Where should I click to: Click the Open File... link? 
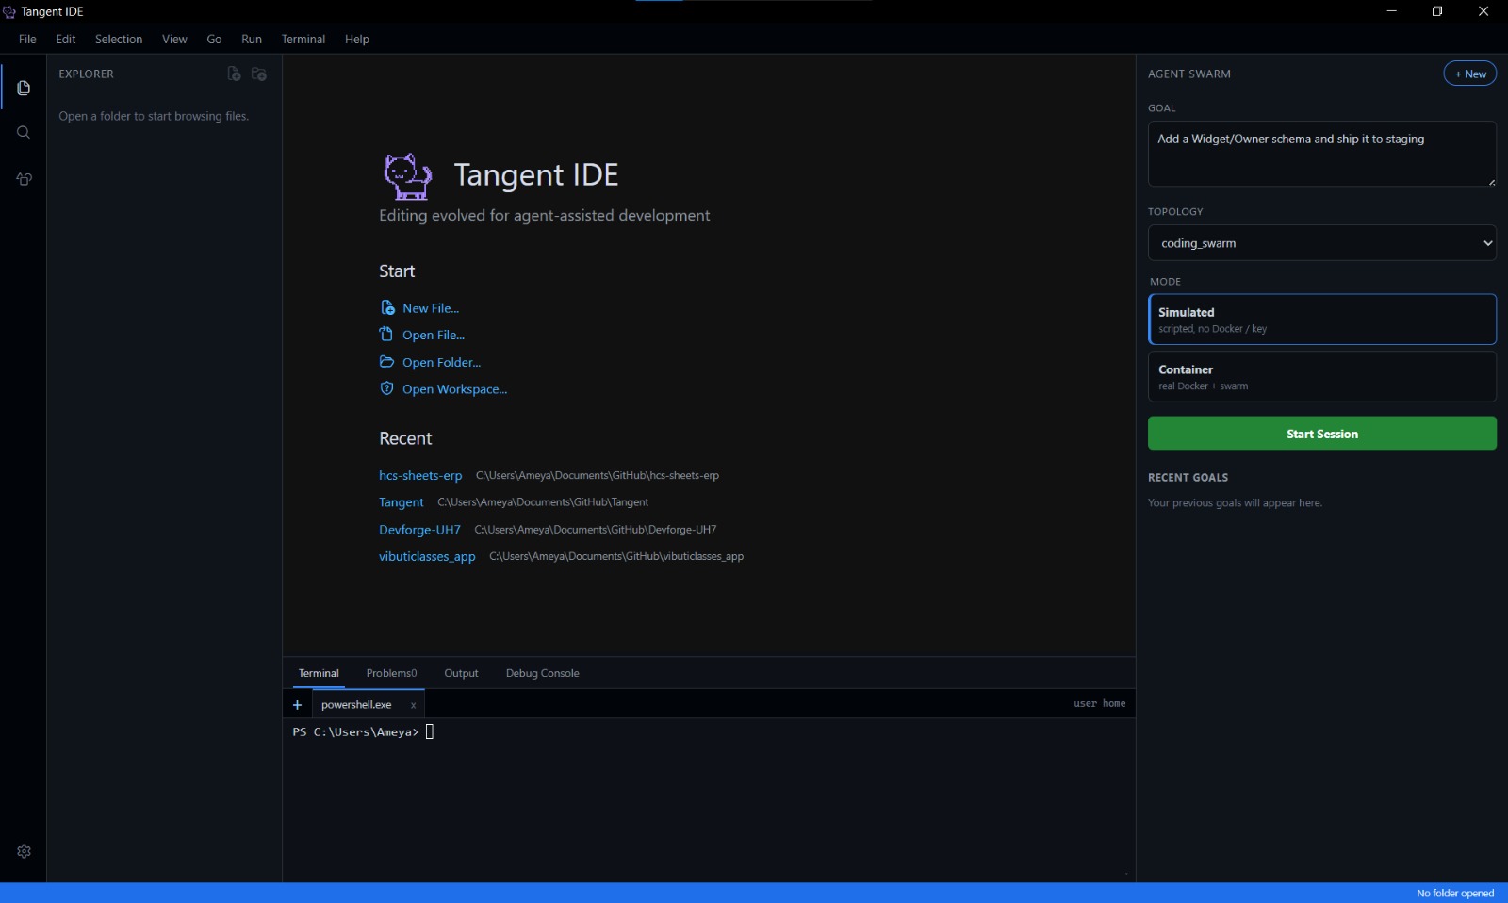[x=434, y=335]
